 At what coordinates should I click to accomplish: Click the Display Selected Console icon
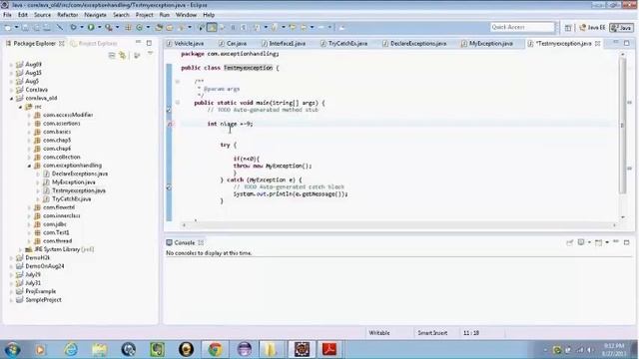click(x=581, y=242)
